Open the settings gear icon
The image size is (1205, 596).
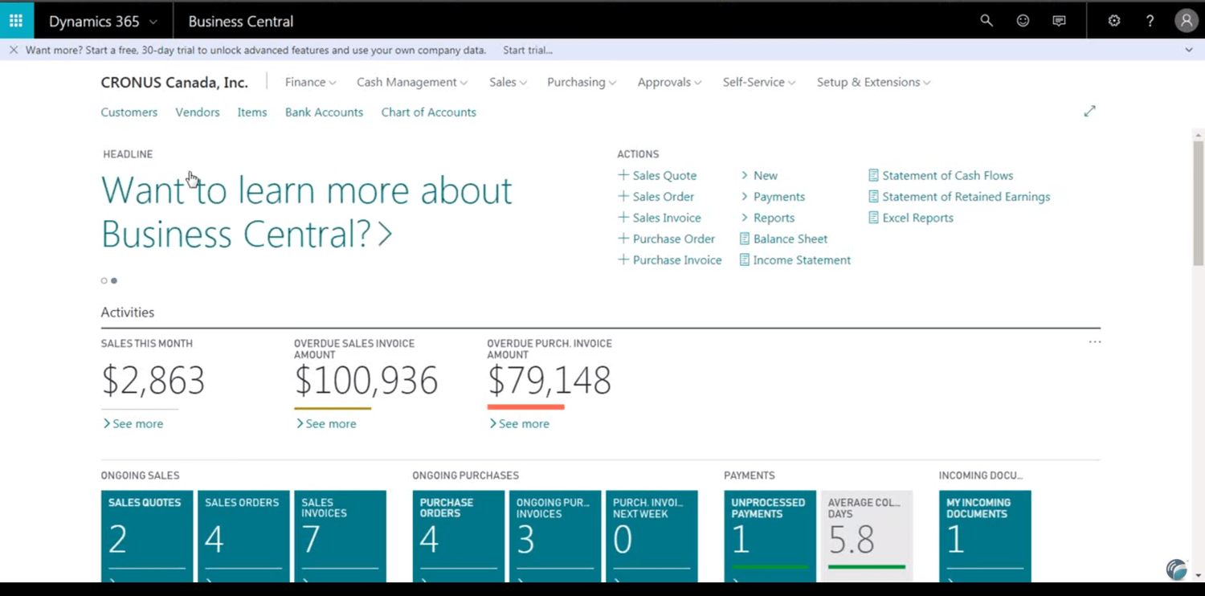pos(1113,21)
